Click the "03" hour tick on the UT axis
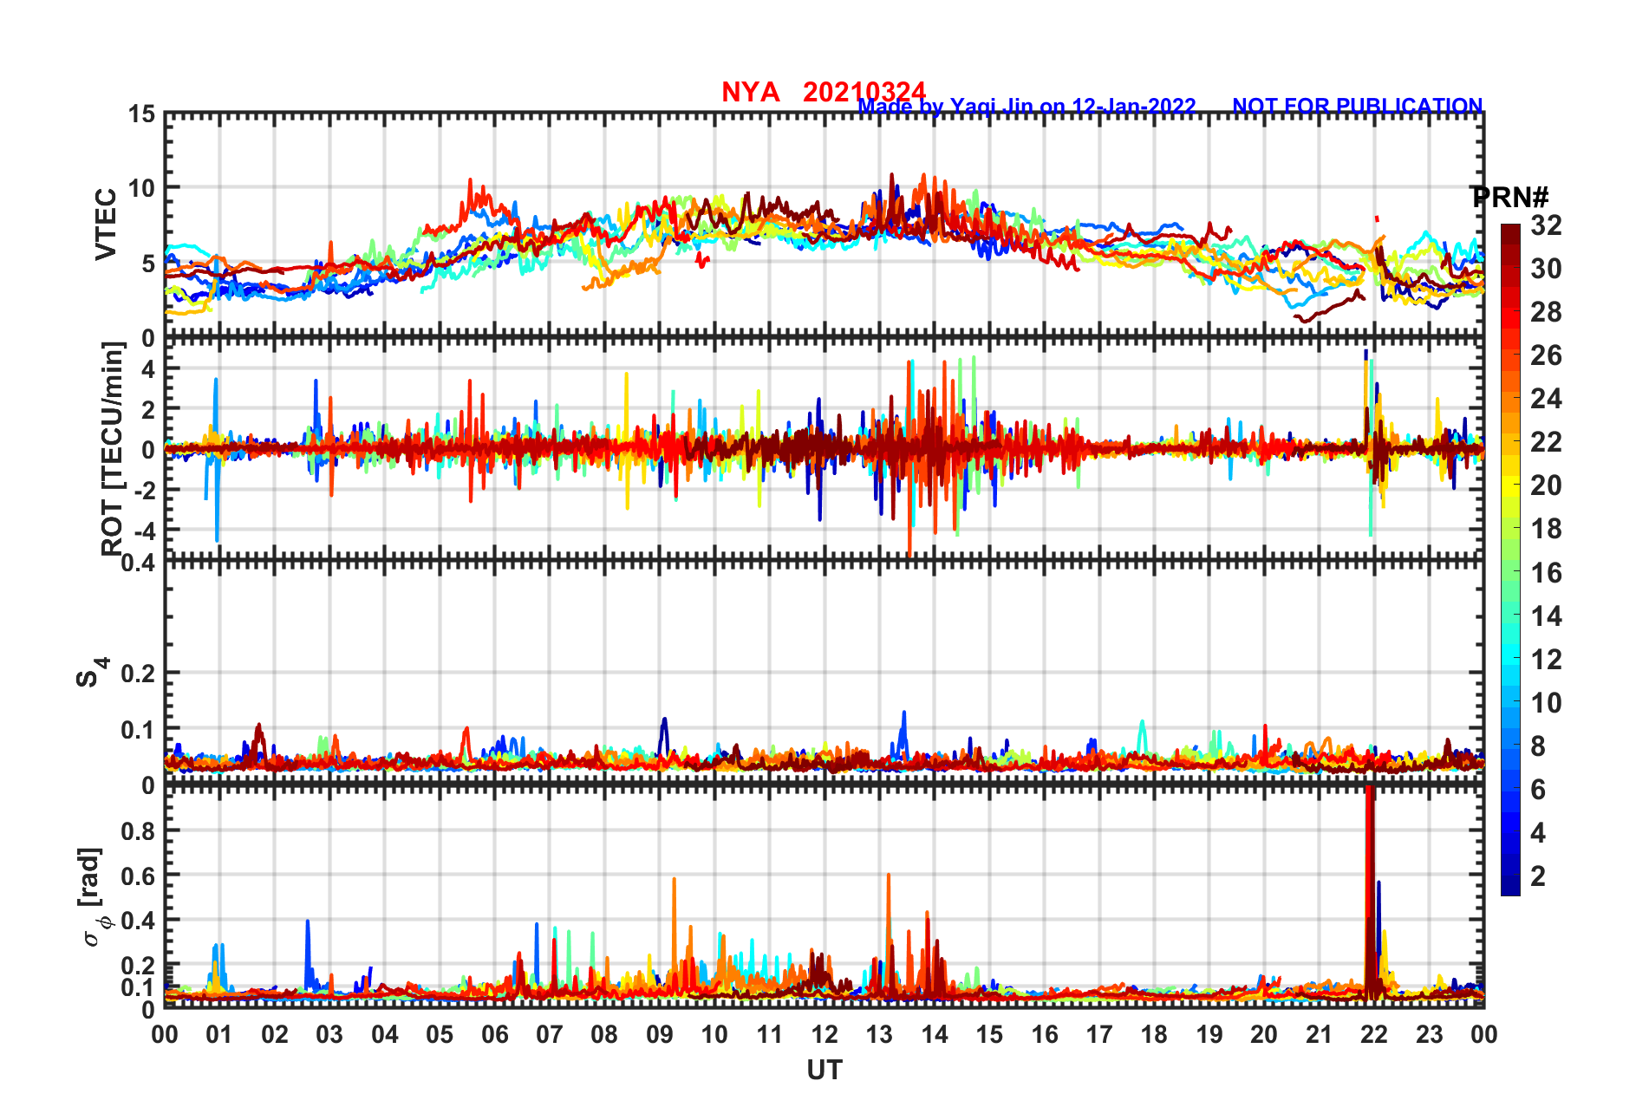The image size is (1649, 1120). (329, 1035)
